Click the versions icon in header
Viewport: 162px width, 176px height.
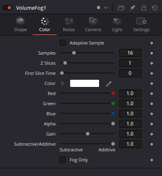[121, 8]
